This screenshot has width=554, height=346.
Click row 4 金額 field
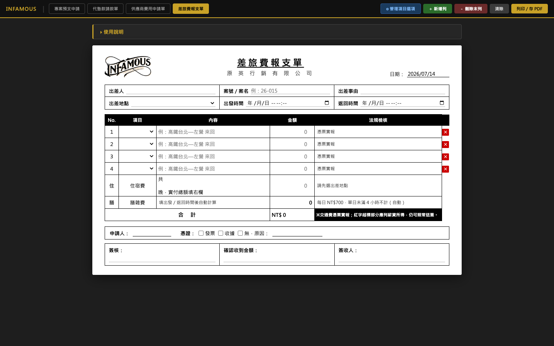(292, 169)
